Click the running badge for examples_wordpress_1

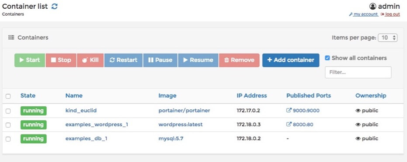tap(34, 125)
